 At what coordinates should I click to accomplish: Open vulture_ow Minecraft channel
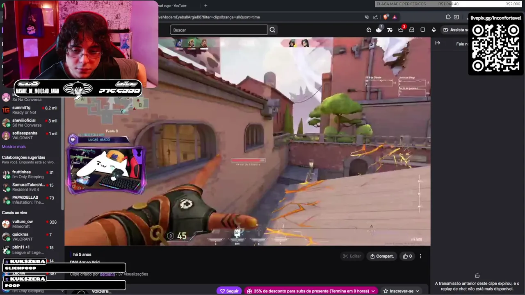(x=31, y=224)
